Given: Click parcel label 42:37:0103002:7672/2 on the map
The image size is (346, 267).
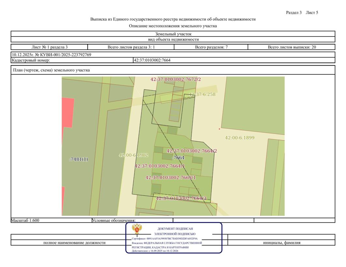Looking at the screenshot, I should pyautogui.click(x=175, y=79).
